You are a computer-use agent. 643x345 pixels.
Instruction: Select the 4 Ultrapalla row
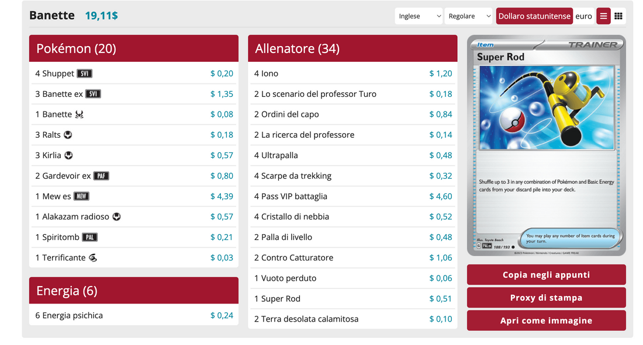(352, 155)
